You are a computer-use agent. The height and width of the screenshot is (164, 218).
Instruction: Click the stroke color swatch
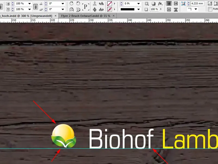click(110, 9)
